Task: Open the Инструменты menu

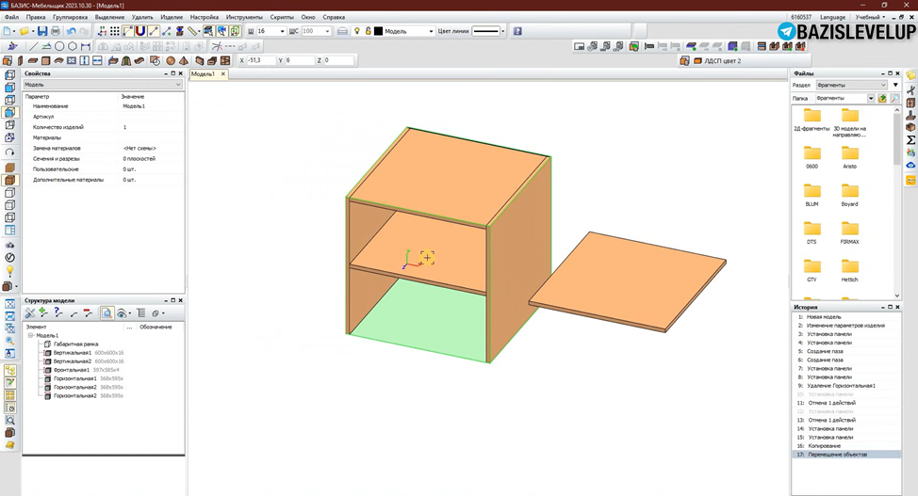Action: 244,17
